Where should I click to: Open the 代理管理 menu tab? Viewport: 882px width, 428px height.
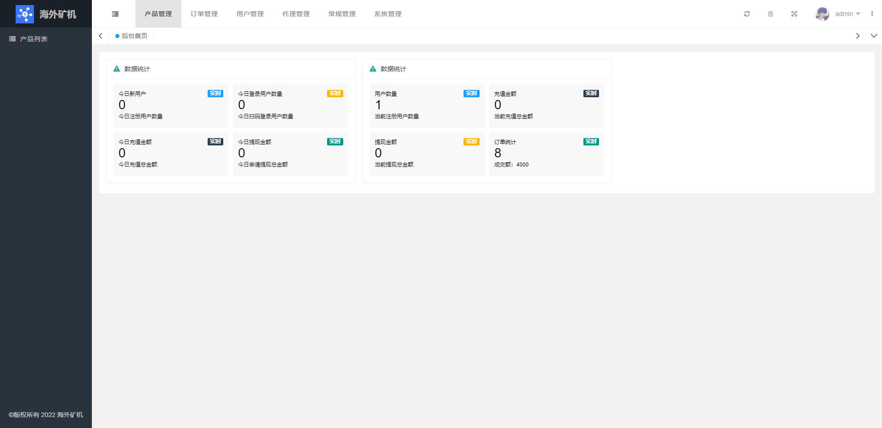click(x=296, y=14)
